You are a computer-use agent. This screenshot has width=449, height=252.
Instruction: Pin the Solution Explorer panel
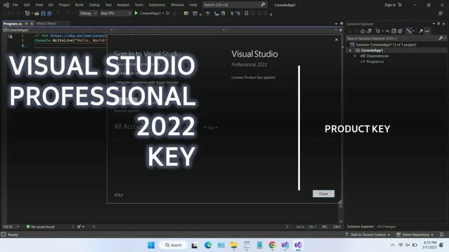tap(438, 24)
